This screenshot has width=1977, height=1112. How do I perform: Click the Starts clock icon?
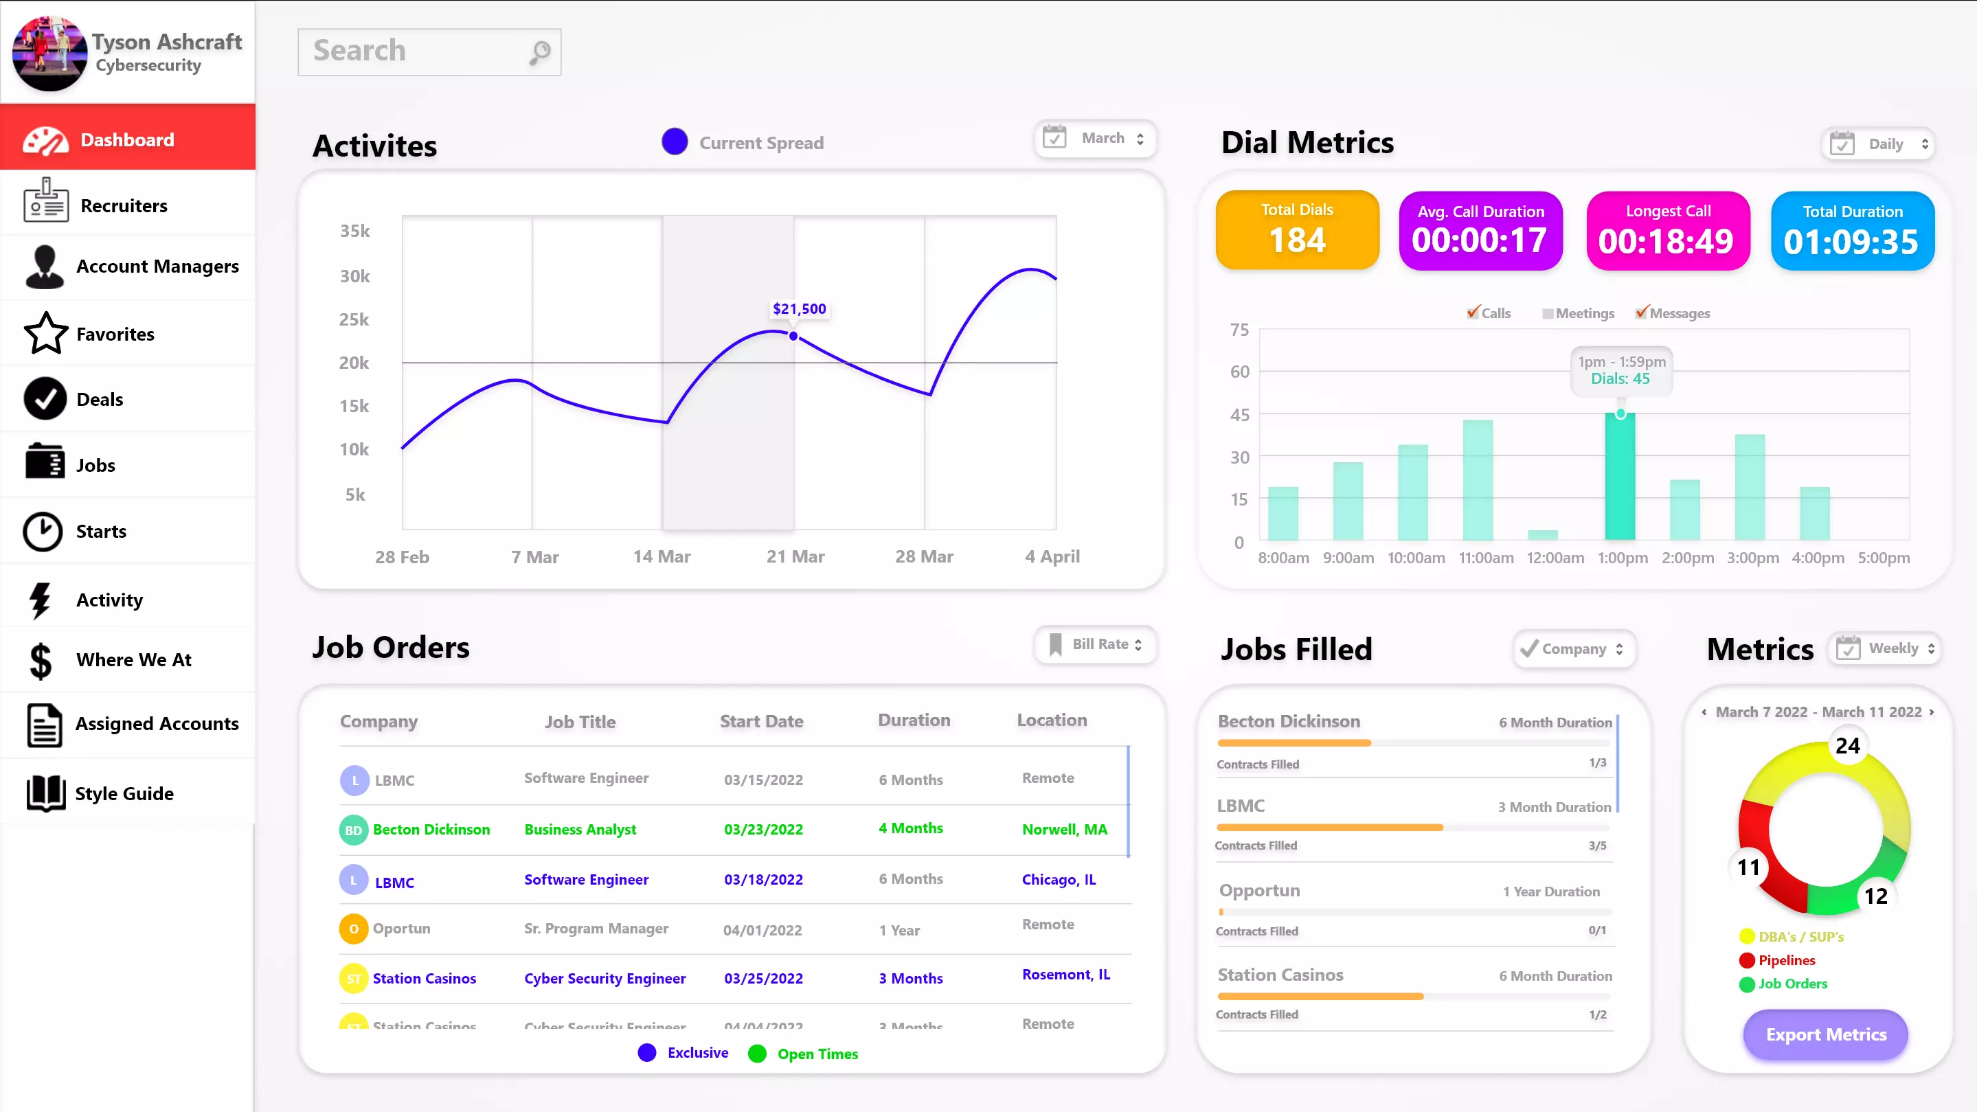(43, 531)
